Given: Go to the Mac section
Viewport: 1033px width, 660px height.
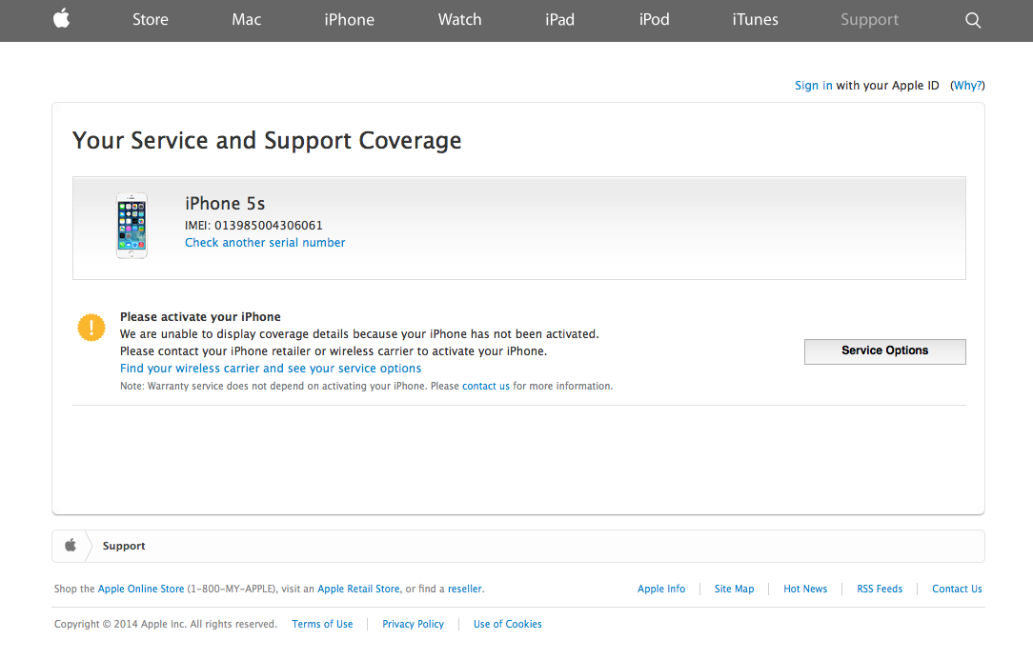Looking at the screenshot, I should (x=247, y=20).
